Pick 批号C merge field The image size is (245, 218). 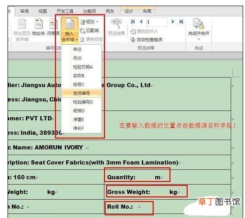pos(81,85)
